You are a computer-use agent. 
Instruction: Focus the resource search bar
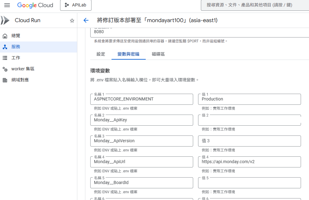pyautogui.click(x=255, y=5)
